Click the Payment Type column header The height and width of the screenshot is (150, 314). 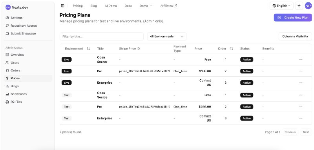[x=180, y=49]
